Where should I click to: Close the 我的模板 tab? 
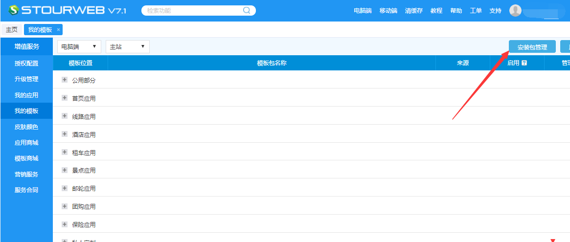(x=58, y=30)
